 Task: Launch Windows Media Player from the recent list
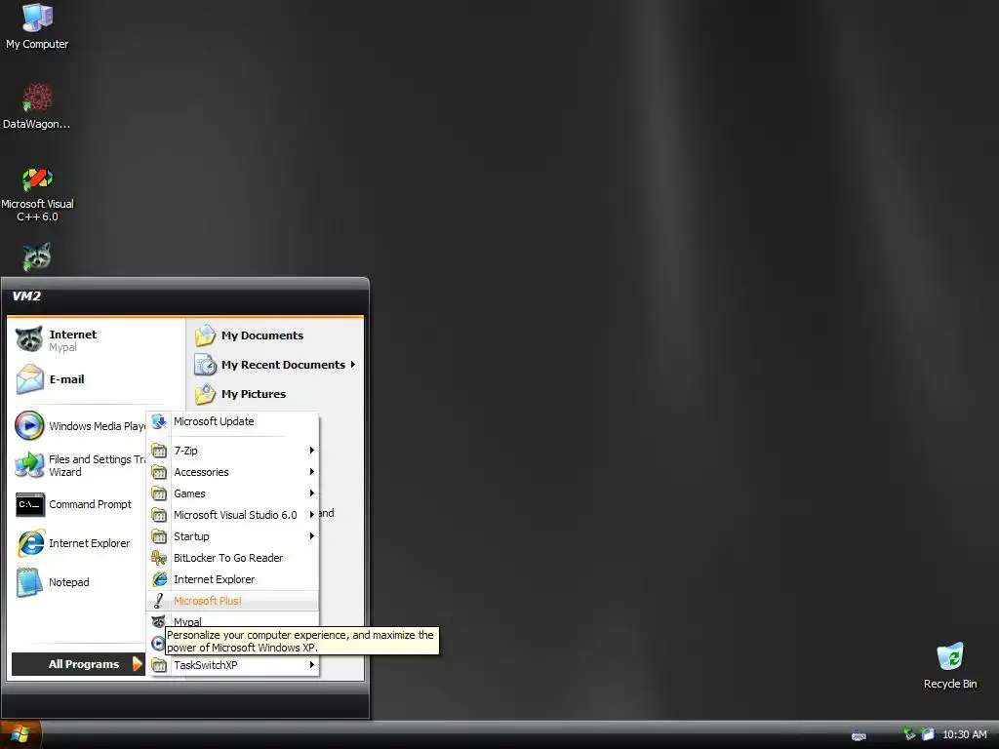pos(80,426)
